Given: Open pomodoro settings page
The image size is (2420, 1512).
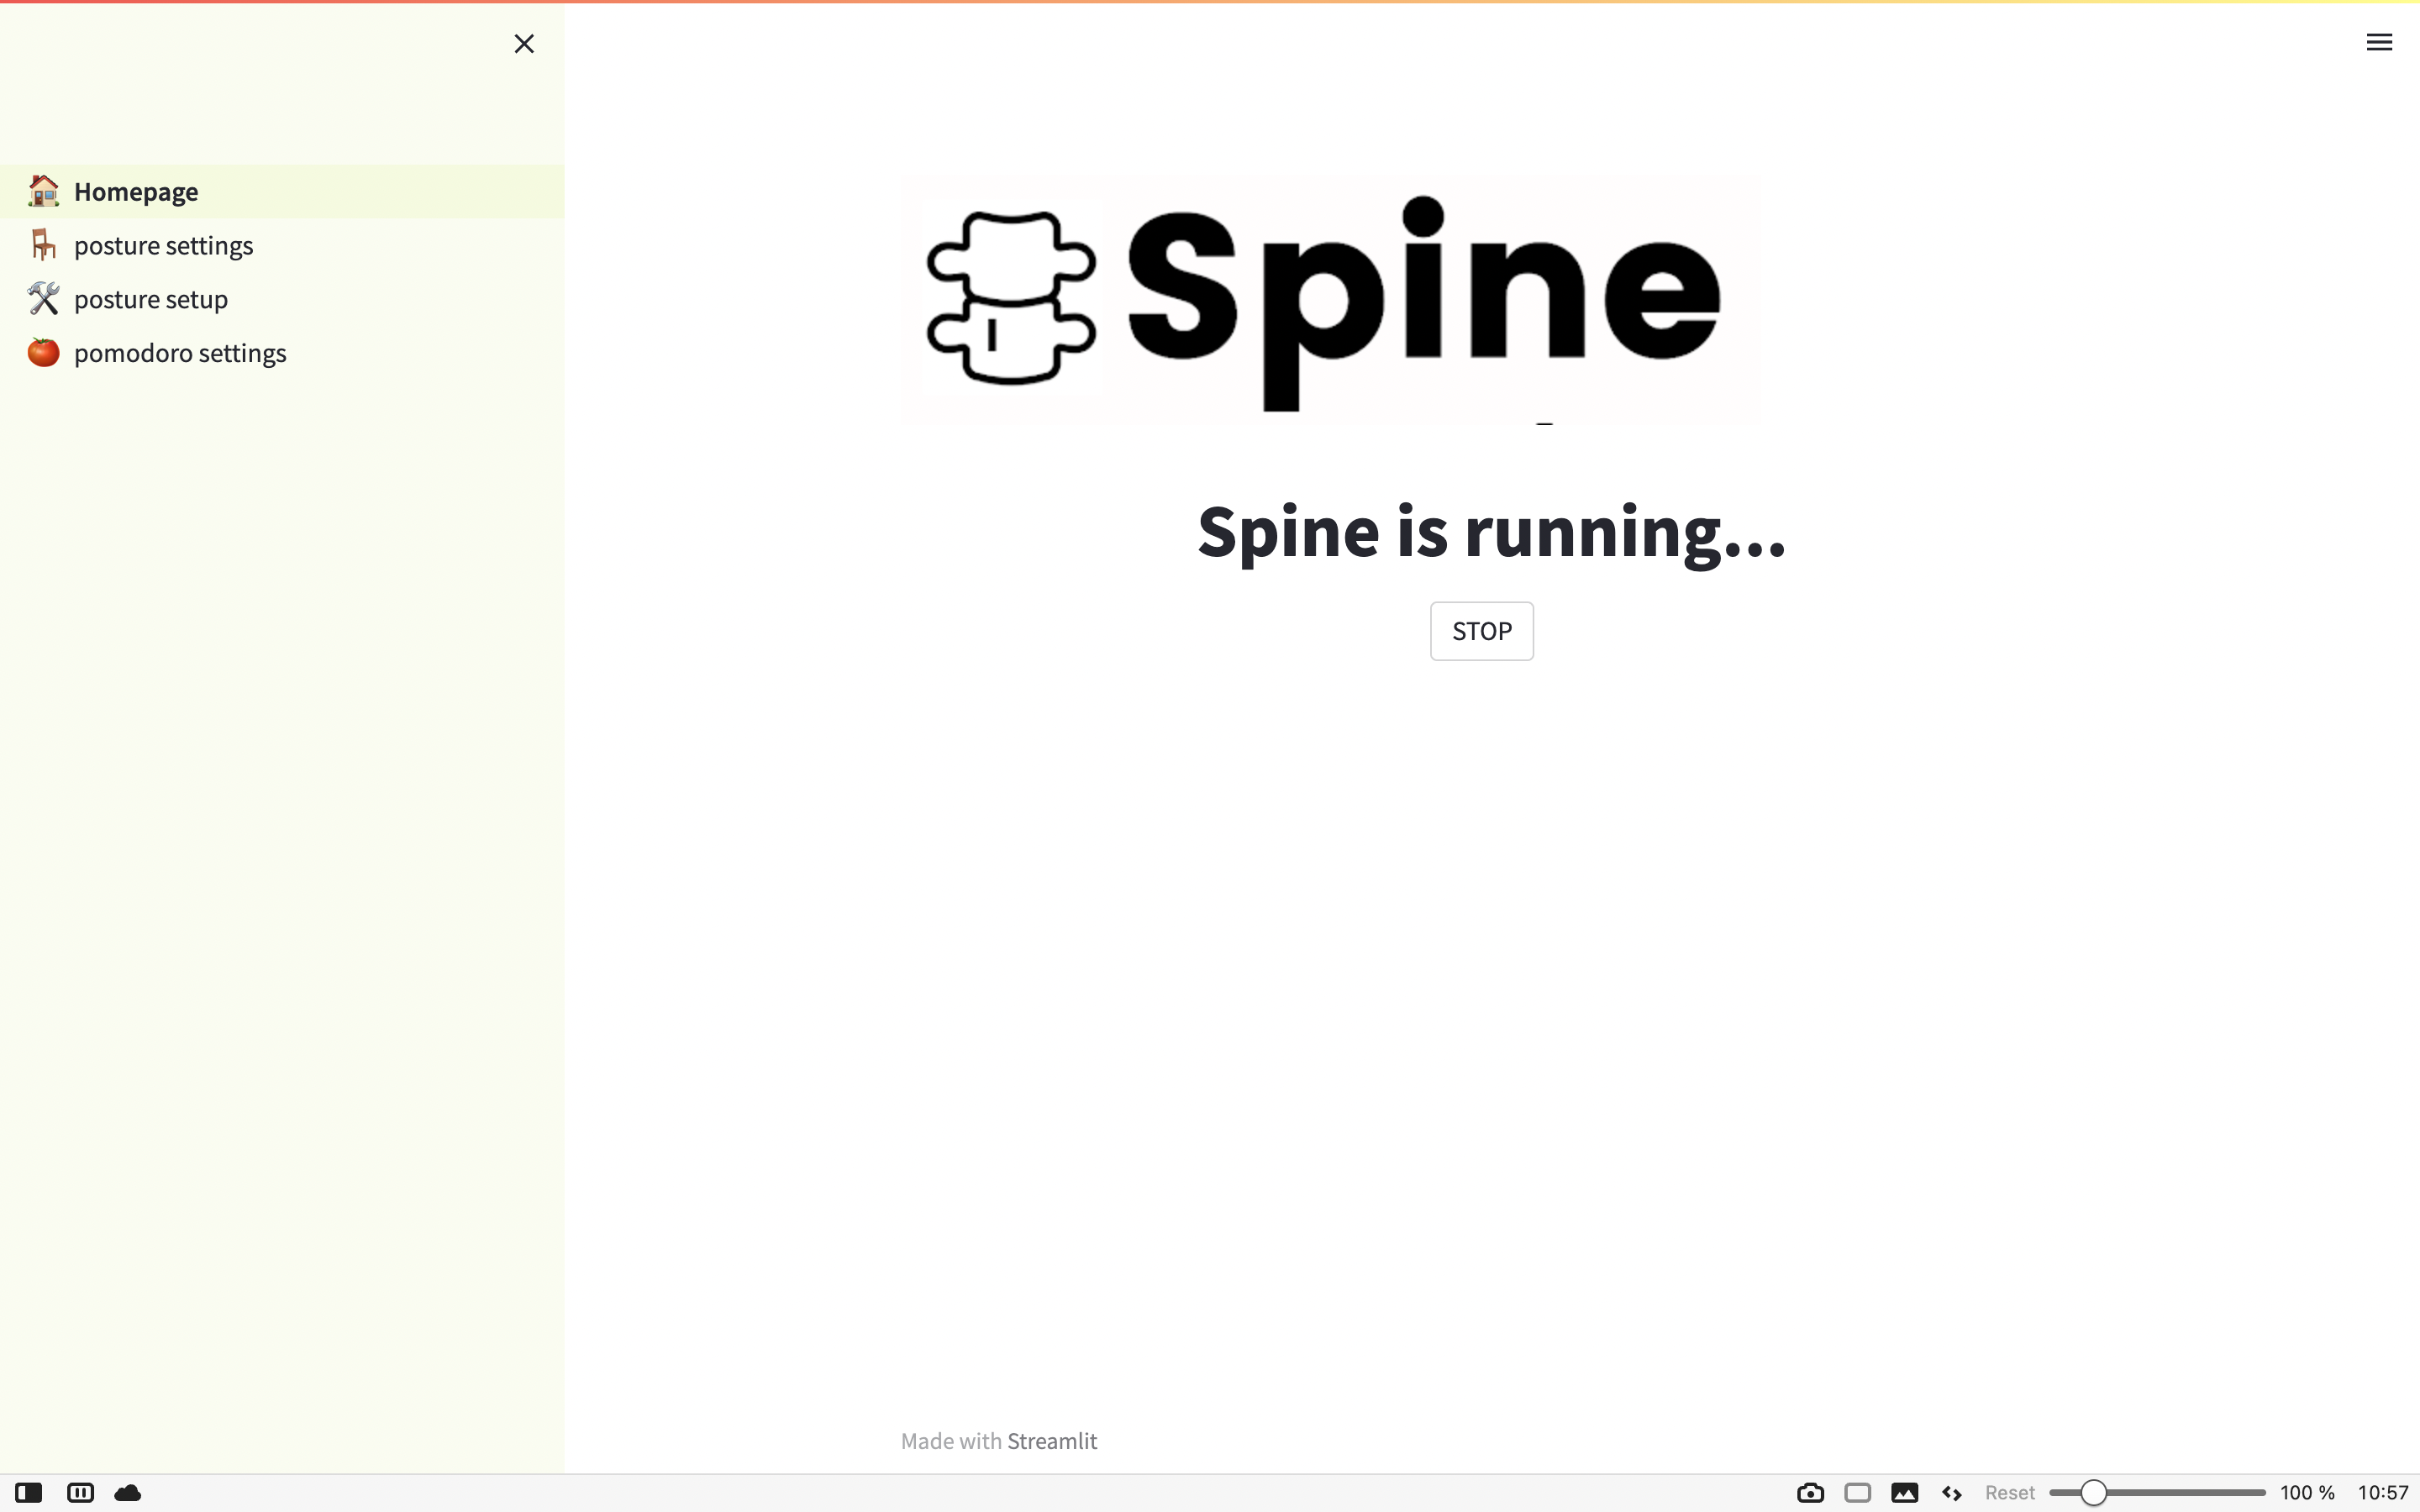Looking at the screenshot, I should pos(180,353).
